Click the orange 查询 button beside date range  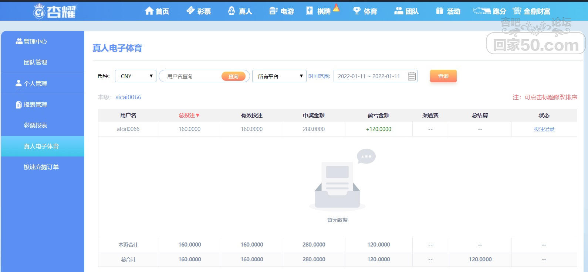(x=443, y=76)
